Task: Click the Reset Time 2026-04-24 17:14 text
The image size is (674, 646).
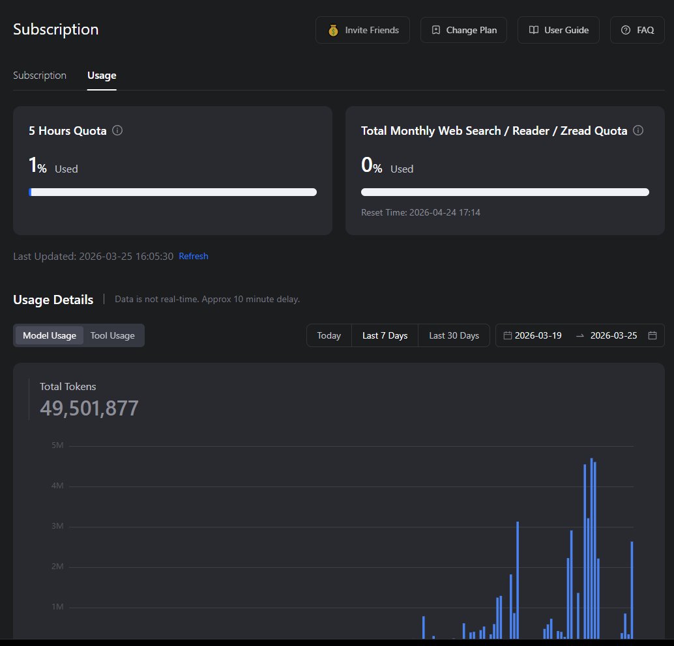Action: pos(421,212)
